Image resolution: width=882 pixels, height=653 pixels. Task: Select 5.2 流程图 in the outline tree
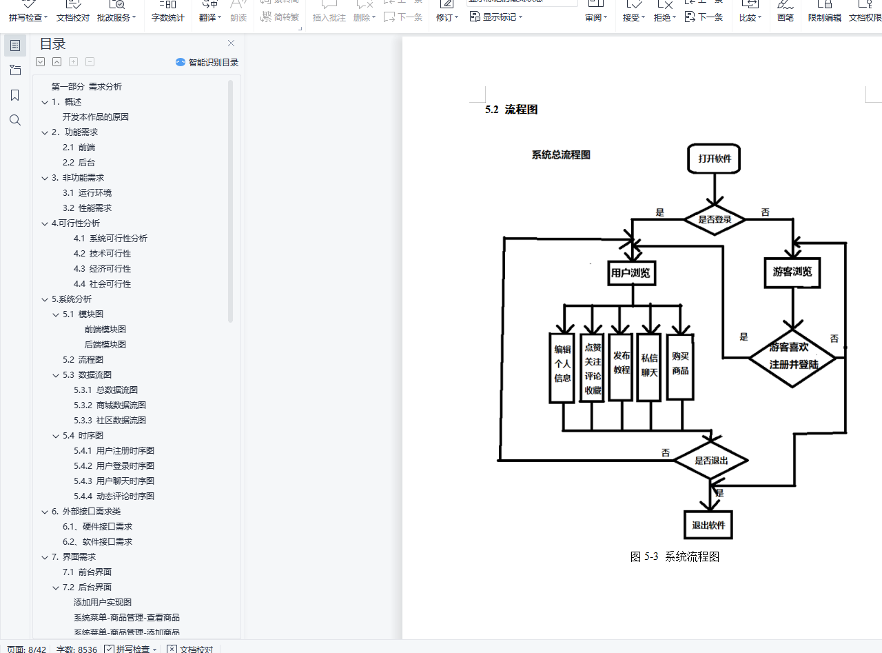point(83,360)
